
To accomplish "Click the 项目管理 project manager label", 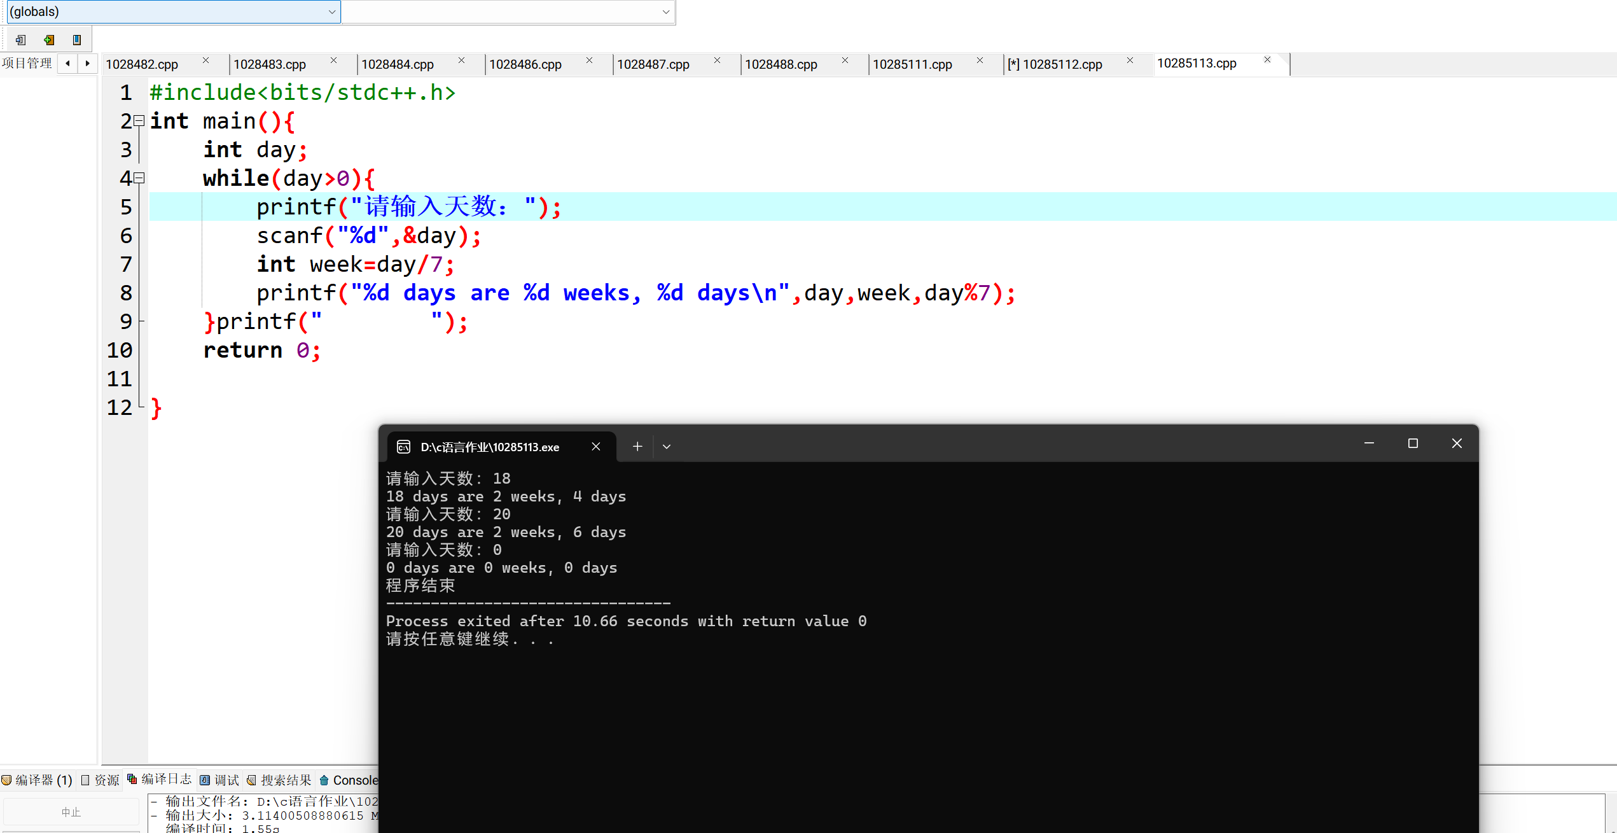I will pyautogui.click(x=27, y=63).
